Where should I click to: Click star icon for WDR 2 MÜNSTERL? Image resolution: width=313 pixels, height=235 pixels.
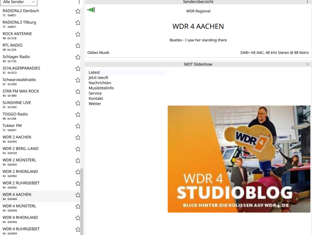coord(78,161)
